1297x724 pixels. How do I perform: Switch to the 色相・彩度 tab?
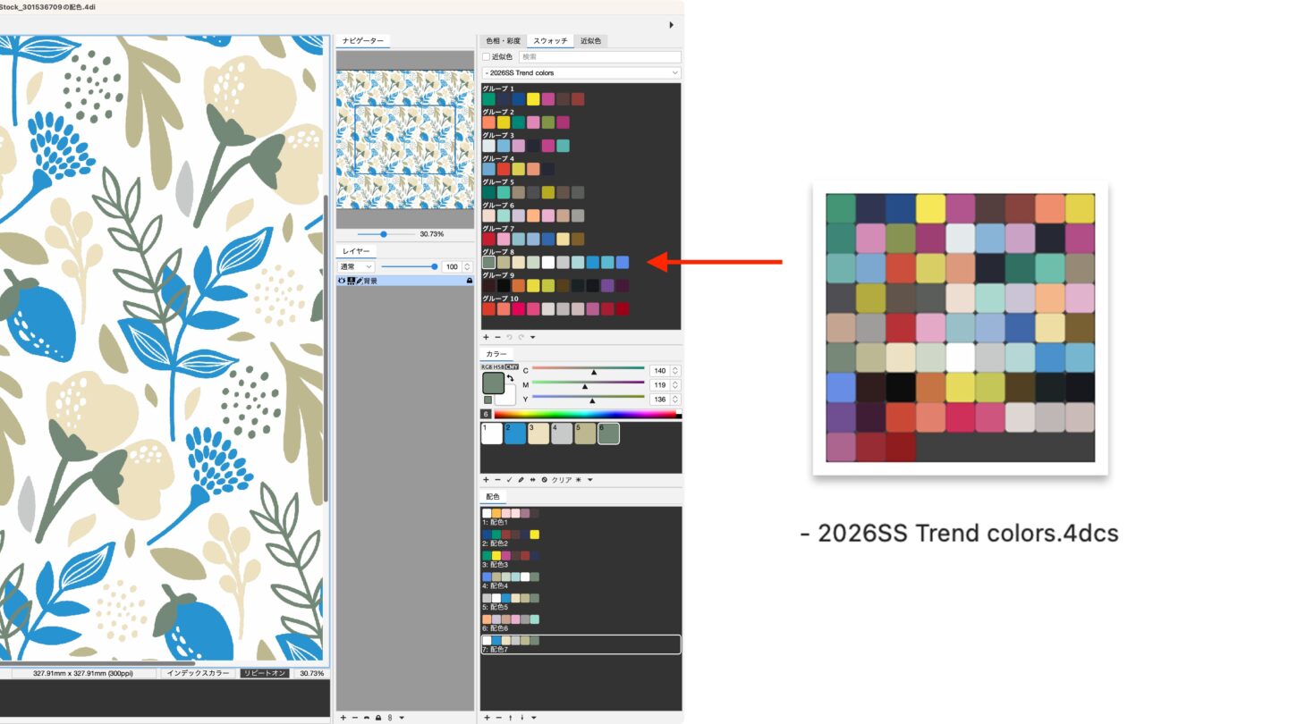(x=503, y=41)
